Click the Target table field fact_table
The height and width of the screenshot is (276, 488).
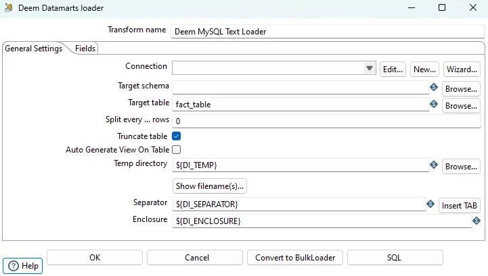click(x=301, y=104)
